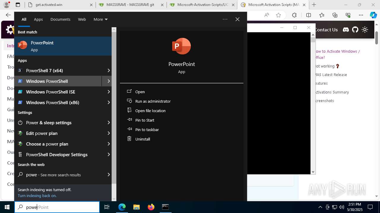Image resolution: width=380 pixels, height=213 pixels.
Task: Click the Edge Copilot icon
Action: 373,15
